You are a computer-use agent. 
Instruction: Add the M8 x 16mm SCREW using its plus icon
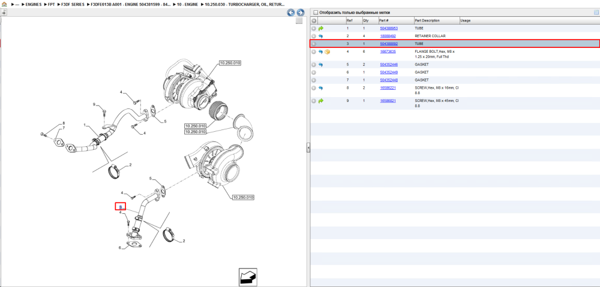pyautogui.click(x=314, y=88)
